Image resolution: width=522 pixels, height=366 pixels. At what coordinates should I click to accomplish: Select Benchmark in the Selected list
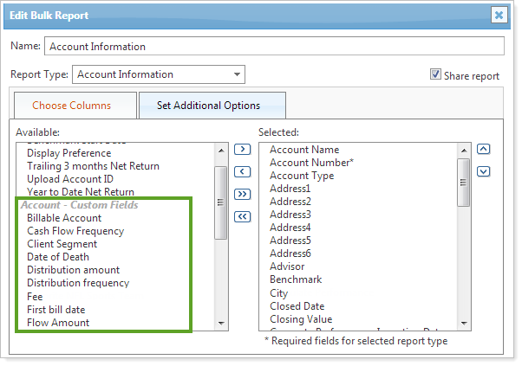(x=296, y=279)
